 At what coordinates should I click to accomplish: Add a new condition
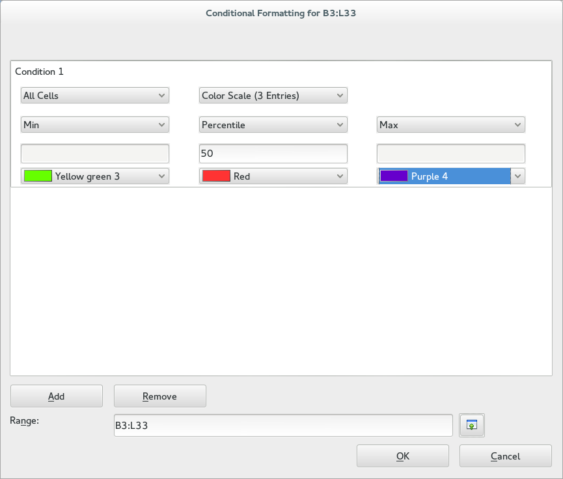57,396
